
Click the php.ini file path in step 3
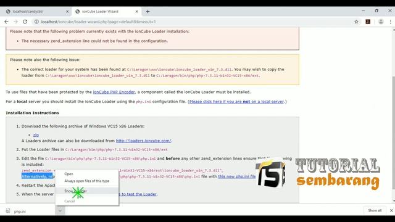101,158
